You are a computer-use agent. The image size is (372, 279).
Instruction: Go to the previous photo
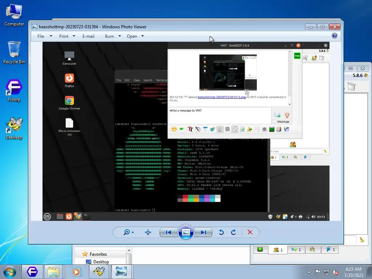(x=169, y=232)
